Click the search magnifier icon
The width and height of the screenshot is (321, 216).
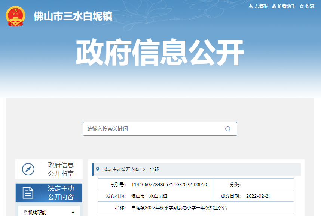tap(227, 129)
